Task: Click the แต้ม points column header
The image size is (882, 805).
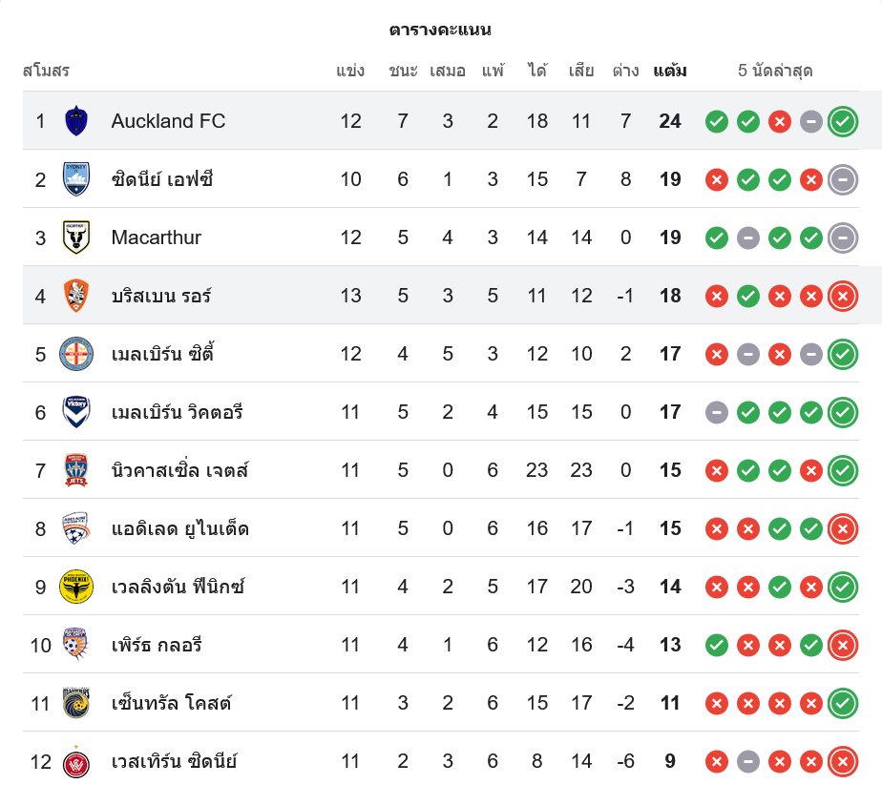Action: [x=670, y=71]
